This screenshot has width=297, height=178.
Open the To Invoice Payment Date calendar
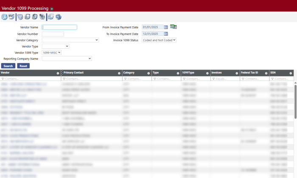[x=166, y=34]
